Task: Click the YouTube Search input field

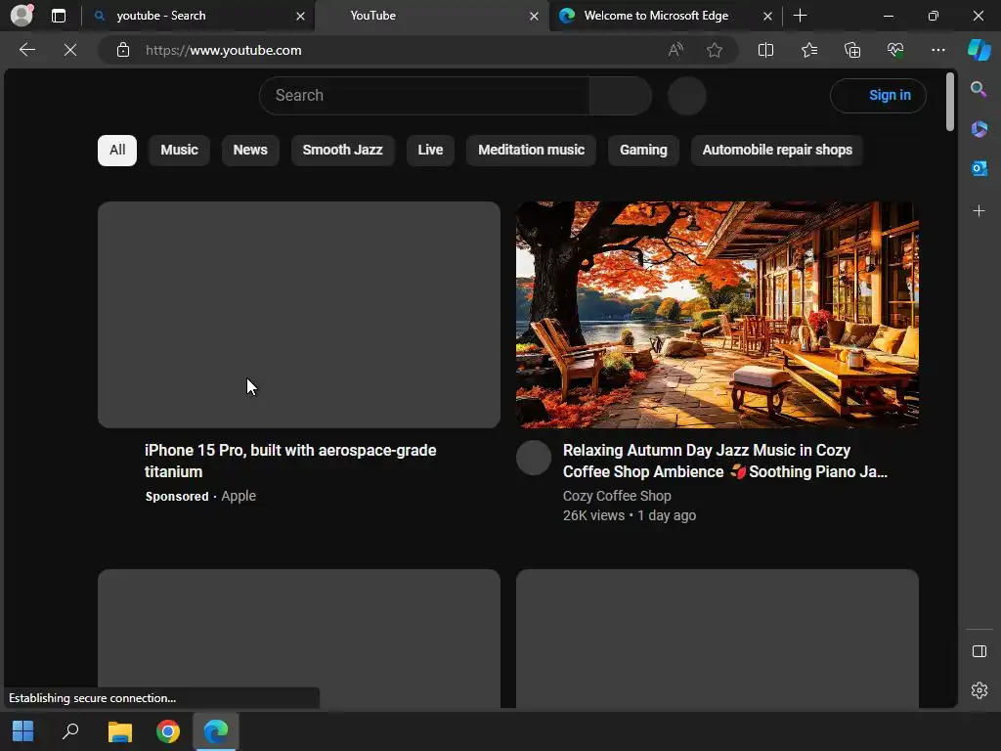Action: click(424, 96)
